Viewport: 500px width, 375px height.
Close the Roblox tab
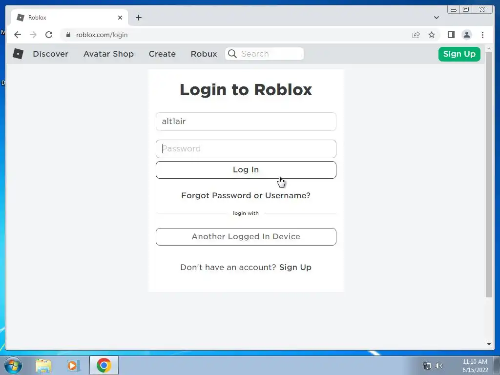120,18
